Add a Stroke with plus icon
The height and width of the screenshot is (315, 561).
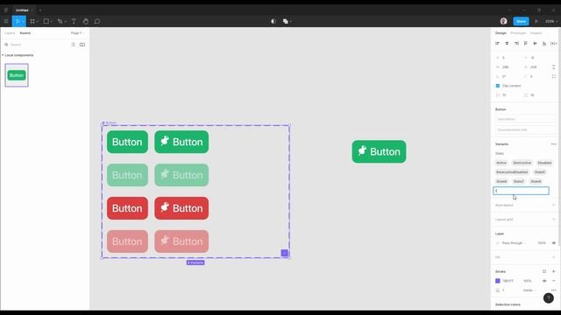point(553,271)
